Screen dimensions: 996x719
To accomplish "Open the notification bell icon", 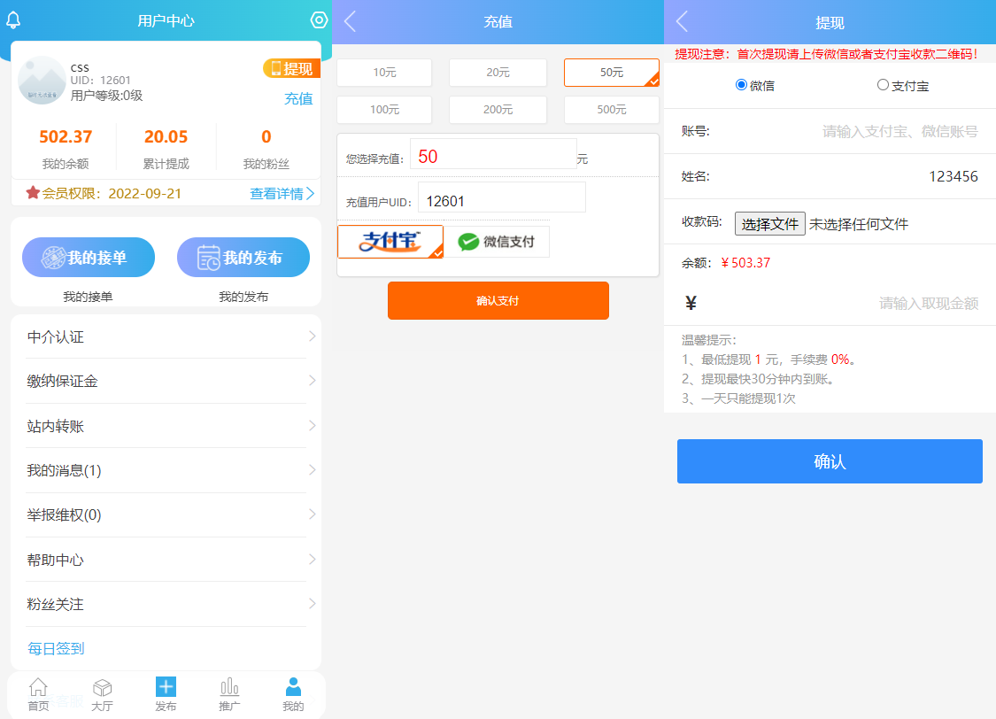I will (12, 19).
